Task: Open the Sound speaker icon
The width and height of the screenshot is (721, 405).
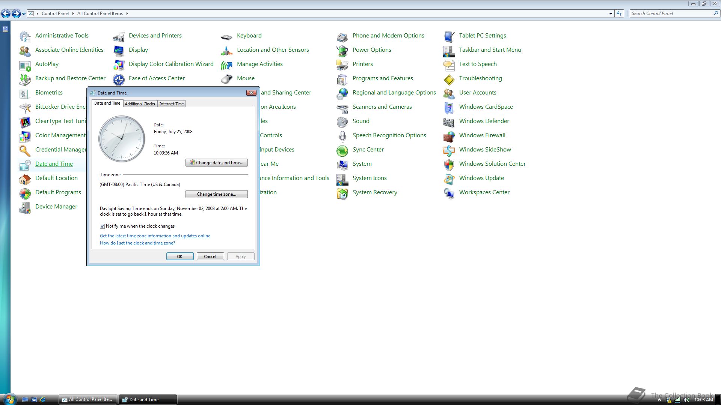Action: (342, 122)
